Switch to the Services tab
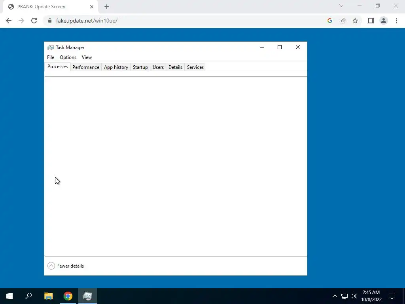The image size is (405, 304). 195,67
